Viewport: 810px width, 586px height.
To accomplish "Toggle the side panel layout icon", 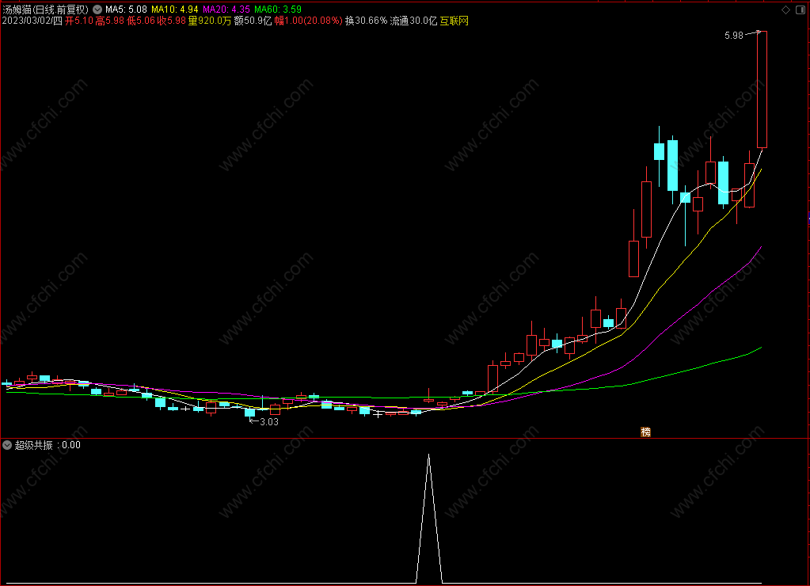I will 800,10.
